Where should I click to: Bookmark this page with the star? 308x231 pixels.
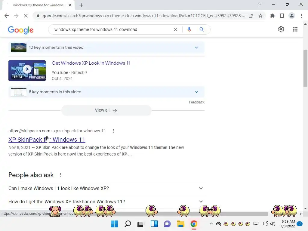pyautogui.click(x=260, y=16)
